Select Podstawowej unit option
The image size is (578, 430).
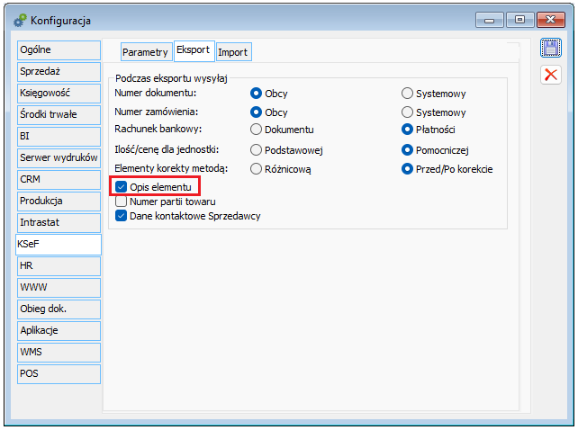[257, 149]
